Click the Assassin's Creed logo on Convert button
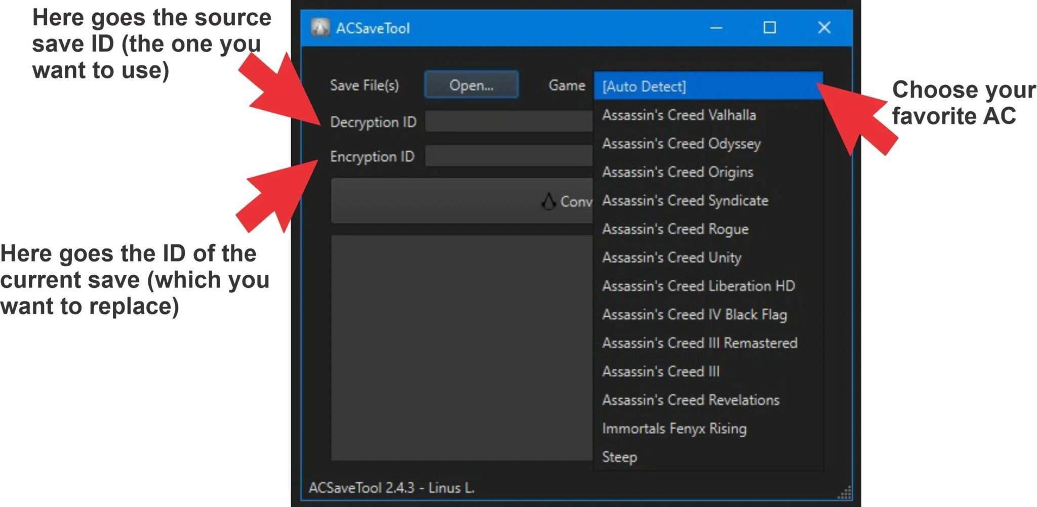 click(548, 201)
